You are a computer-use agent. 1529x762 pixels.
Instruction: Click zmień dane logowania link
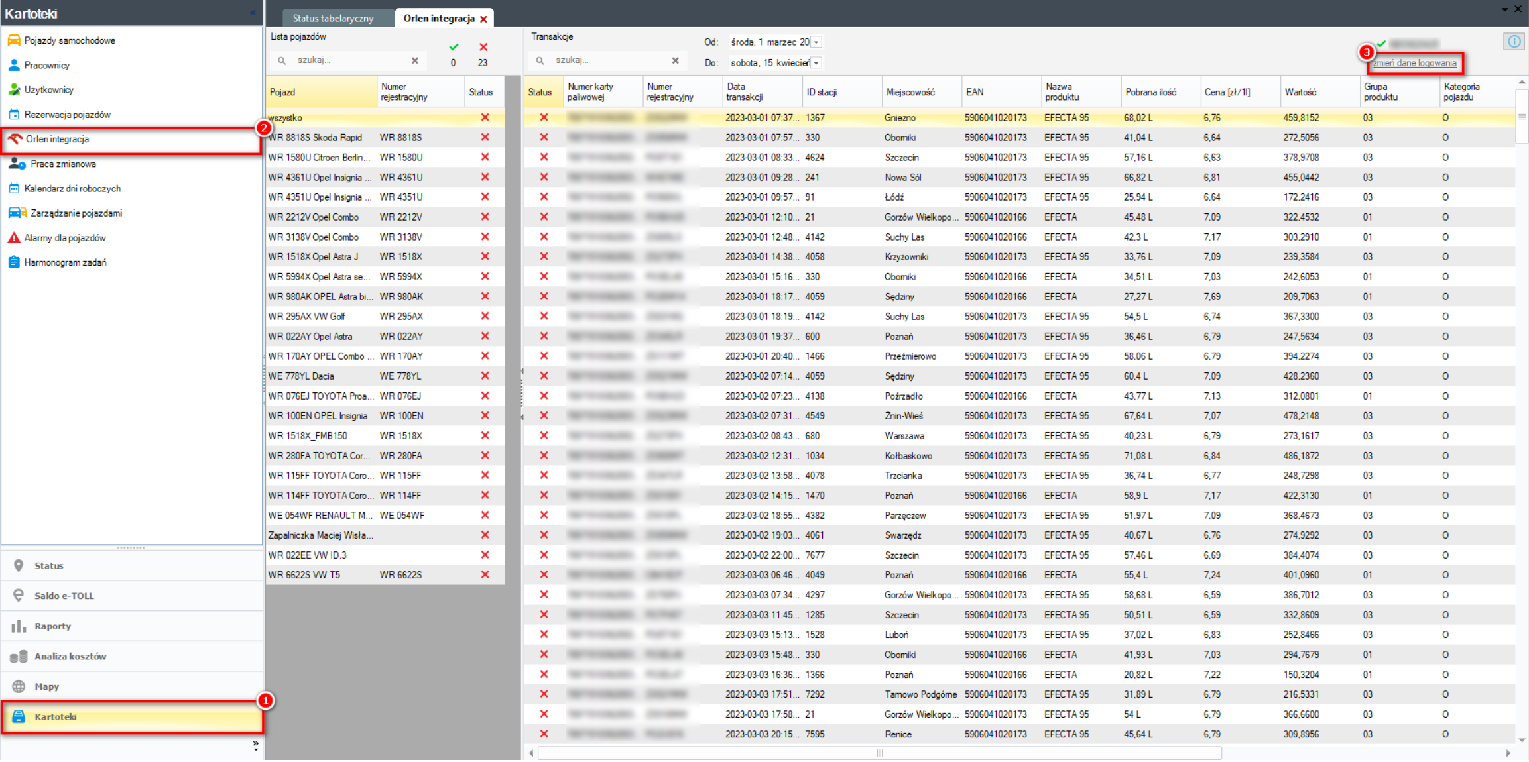pyautogui.click(x=1414, y=63)
